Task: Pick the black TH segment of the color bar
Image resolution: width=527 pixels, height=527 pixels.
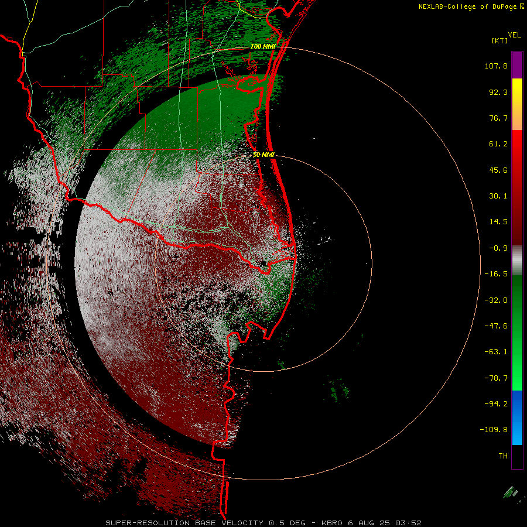Action: pos(517,456)
